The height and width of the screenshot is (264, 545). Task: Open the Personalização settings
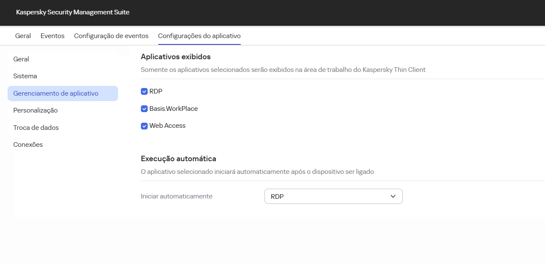click(x=36, y=110)
